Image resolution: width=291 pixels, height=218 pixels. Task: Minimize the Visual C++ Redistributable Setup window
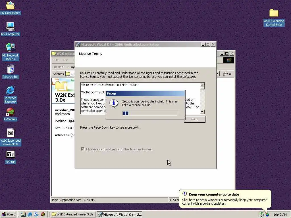(203, 45)
